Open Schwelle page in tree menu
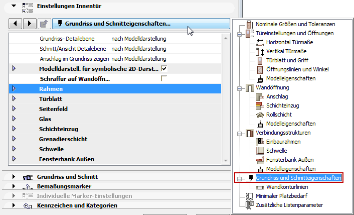Image resolution: width=354 pixels, height=215 pixels. click(277, 151)
